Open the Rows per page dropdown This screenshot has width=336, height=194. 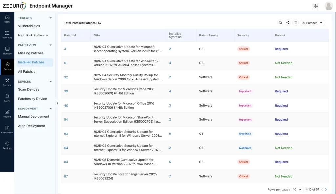click(x=297, y=190)
